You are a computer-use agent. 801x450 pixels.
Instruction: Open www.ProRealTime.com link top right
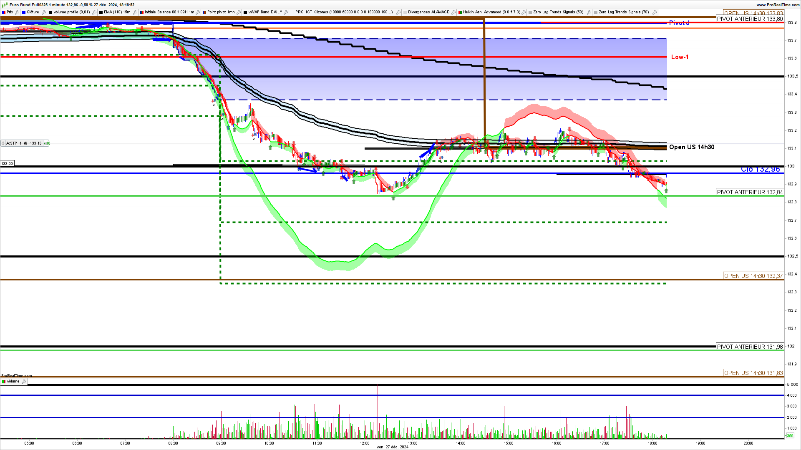pyautogui.click(x=778, y=5)
